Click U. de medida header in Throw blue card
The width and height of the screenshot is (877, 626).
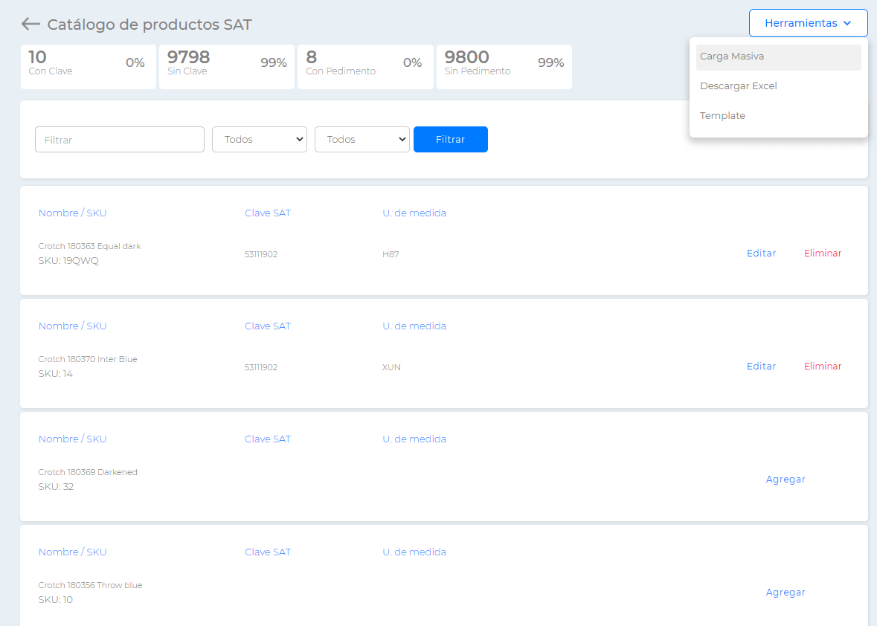[414, 552]
